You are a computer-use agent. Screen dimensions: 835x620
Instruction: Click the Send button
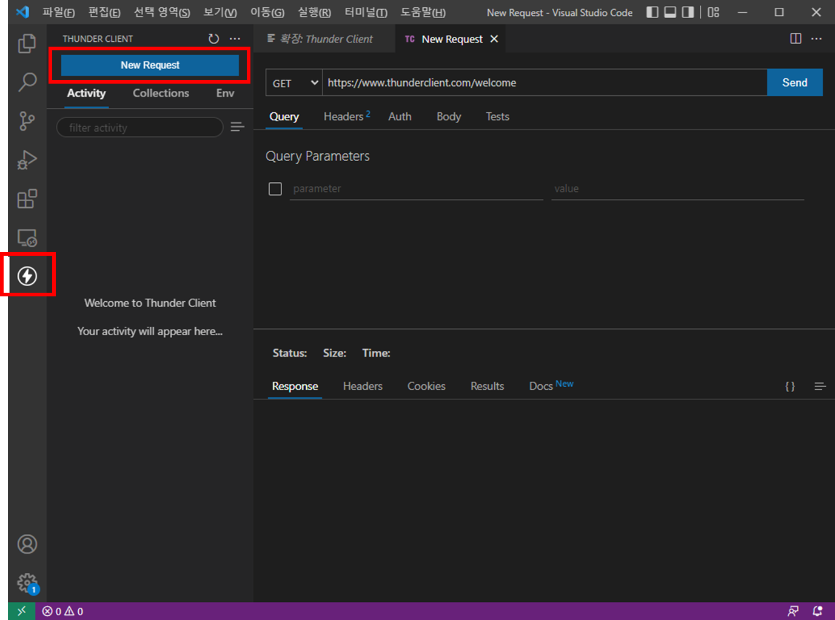point(794,82)
